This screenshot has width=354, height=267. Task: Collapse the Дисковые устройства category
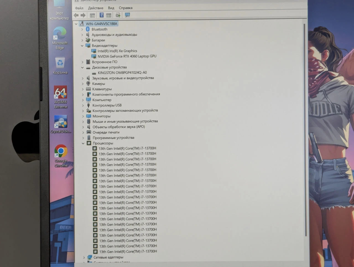82,67
